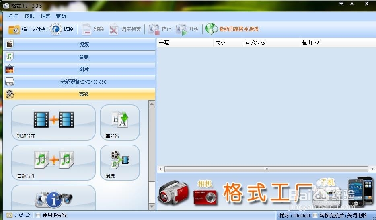The width and height of the screenshot is (376, 220).
Task: Click the Mux (混流) icon
Action: [x=120, y=159]
